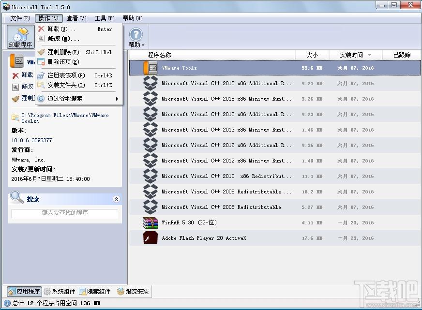Select Visual C++ 2008 Redistributable row
The height and width of the screenshot is (310, 422).
point(275,192)
